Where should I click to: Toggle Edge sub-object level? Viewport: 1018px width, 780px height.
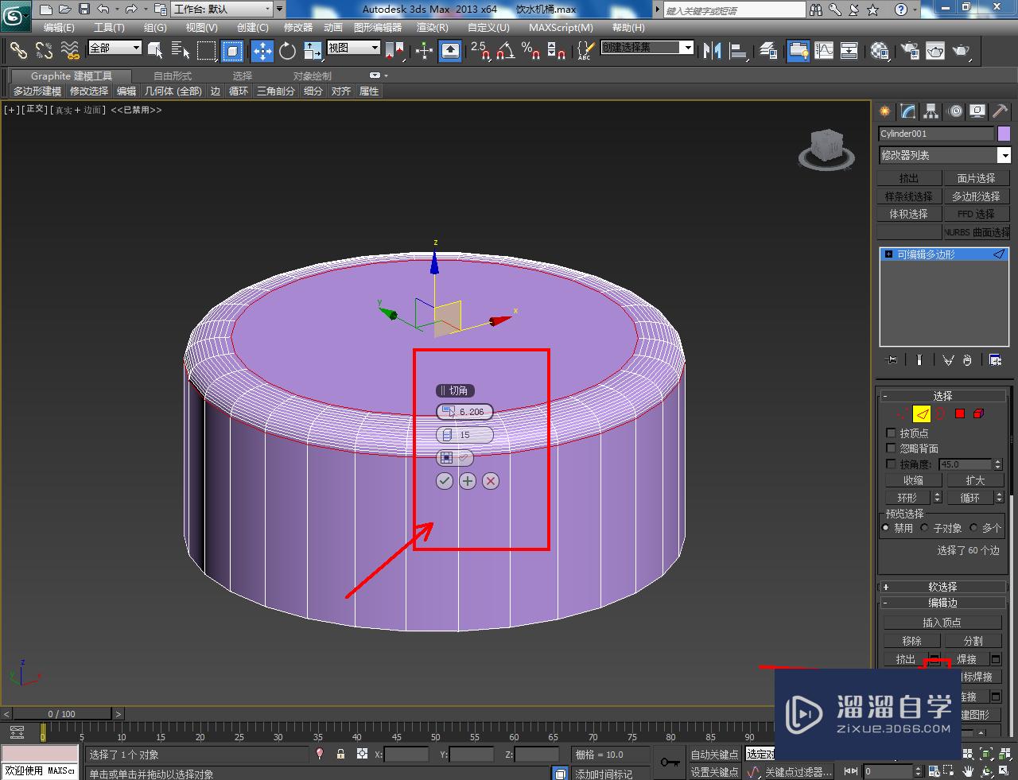922,413
